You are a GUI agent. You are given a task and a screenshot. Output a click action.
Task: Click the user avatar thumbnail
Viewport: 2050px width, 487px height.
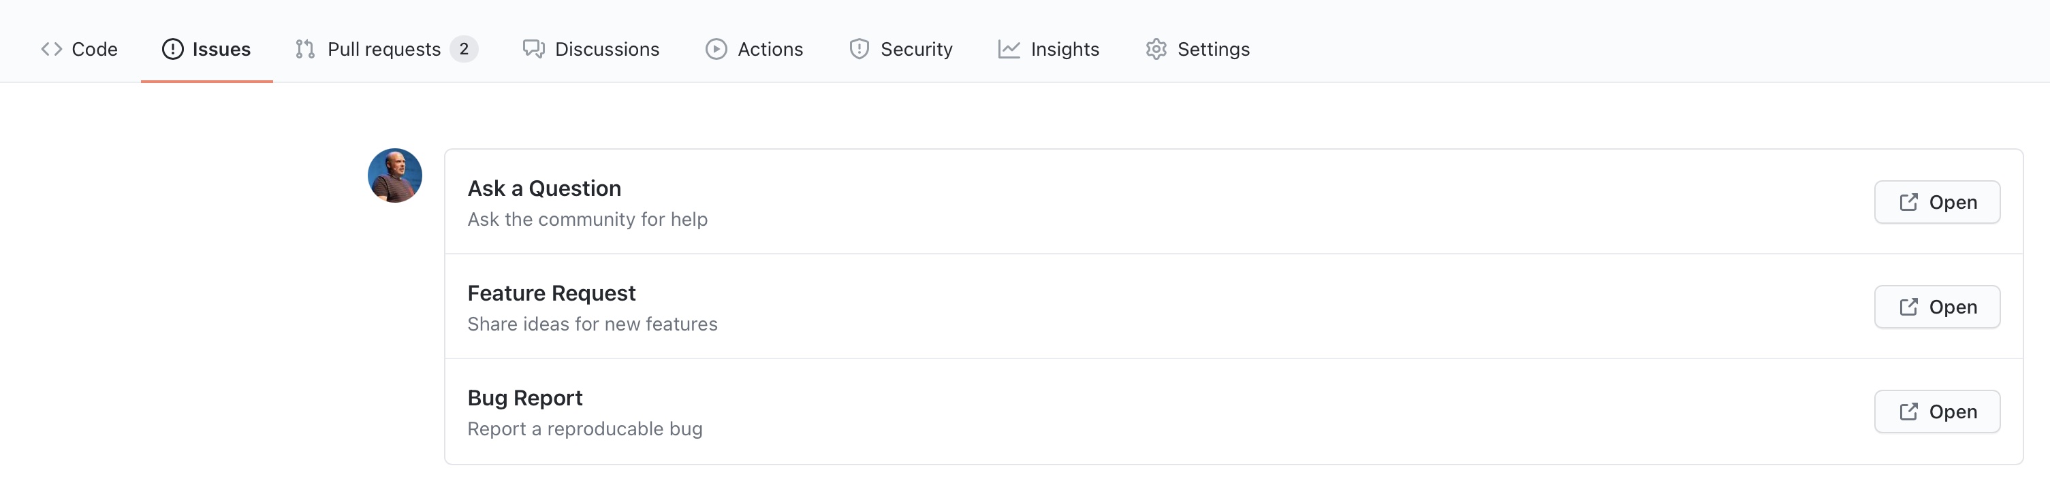(x=395, y=175)
